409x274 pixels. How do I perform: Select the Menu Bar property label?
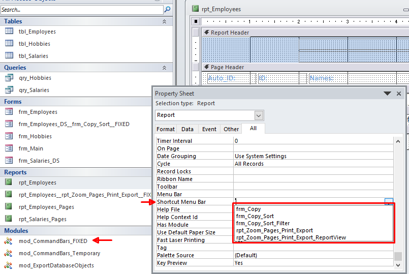tap(170, 194)
